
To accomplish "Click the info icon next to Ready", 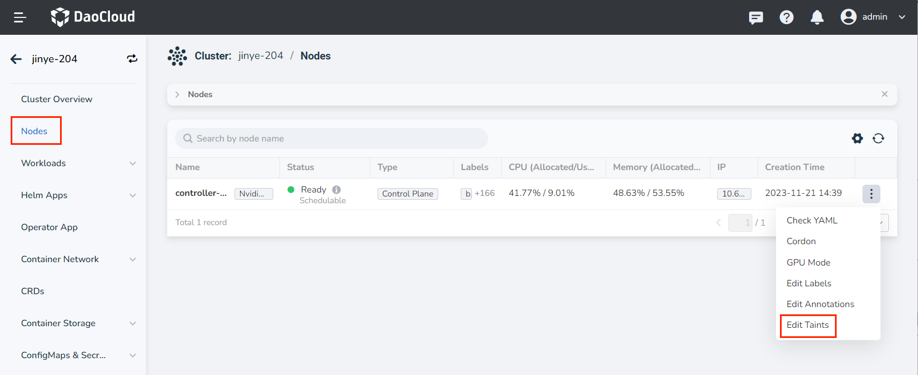I will (336, 190).
